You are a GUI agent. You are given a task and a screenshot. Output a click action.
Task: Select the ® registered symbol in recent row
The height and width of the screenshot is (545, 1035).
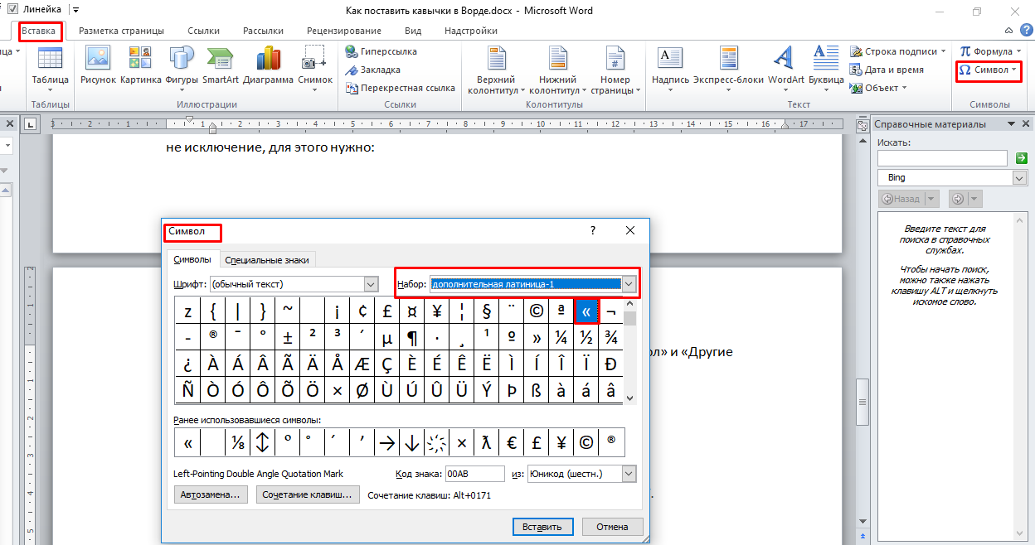[x=611, y=442]
